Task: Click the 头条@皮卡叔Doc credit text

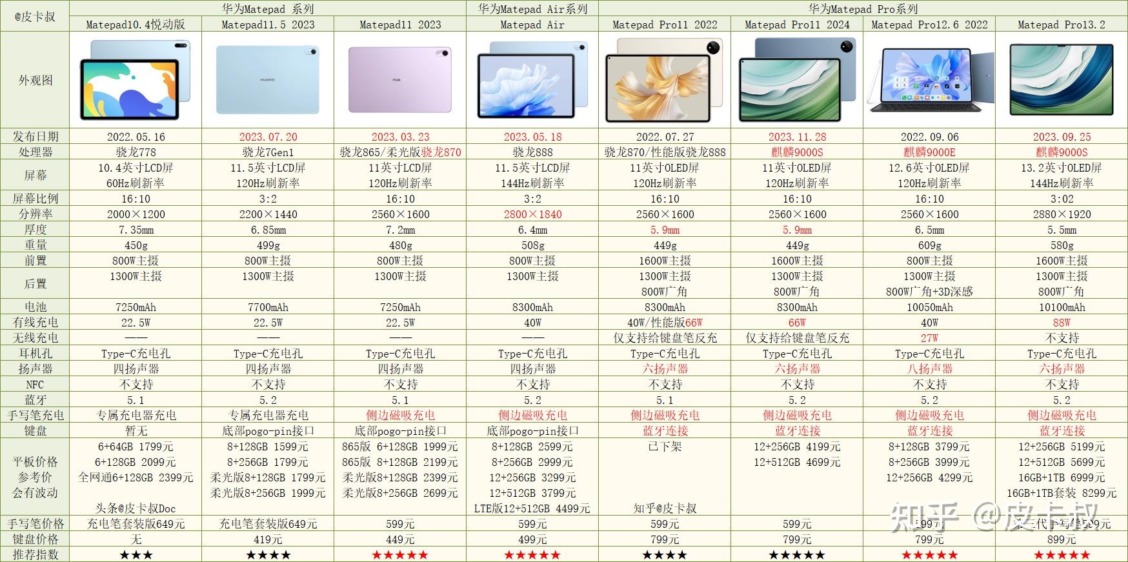Action: click(x=136, y=508)
